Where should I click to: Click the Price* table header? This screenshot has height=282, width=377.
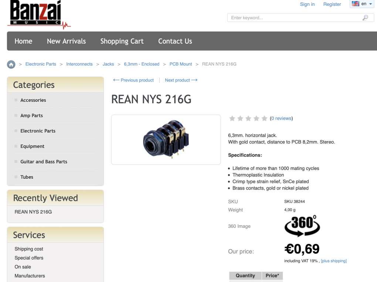(x=272, y=275)
